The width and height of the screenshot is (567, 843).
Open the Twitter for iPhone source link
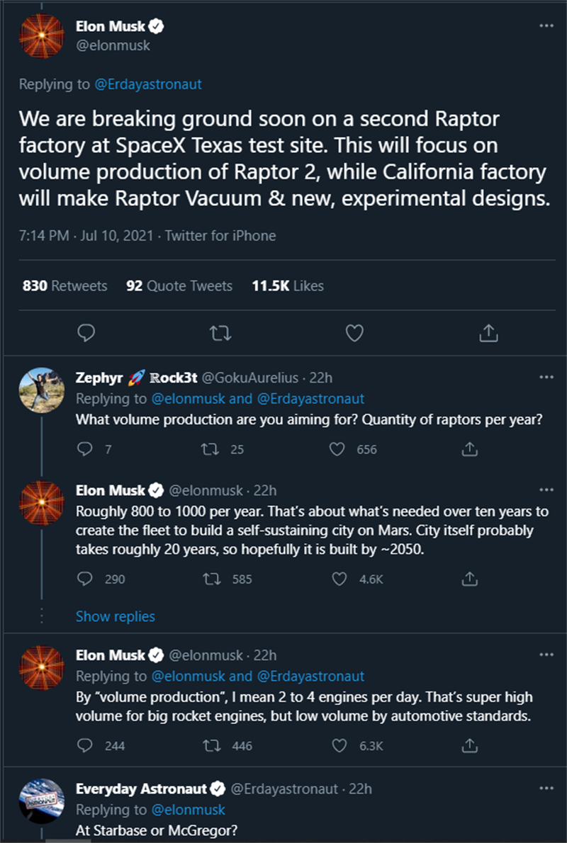tap(220, 236)
